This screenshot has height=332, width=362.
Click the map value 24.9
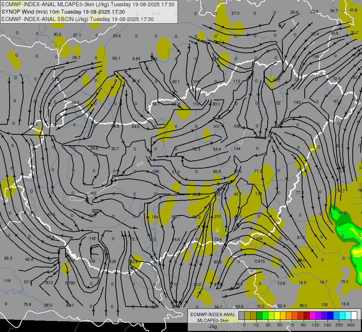(94, 148)
